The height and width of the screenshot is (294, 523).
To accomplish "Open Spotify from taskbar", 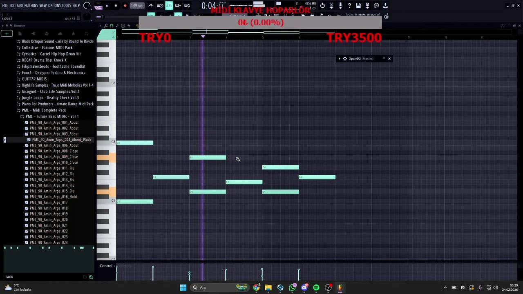I will [316, 287].
